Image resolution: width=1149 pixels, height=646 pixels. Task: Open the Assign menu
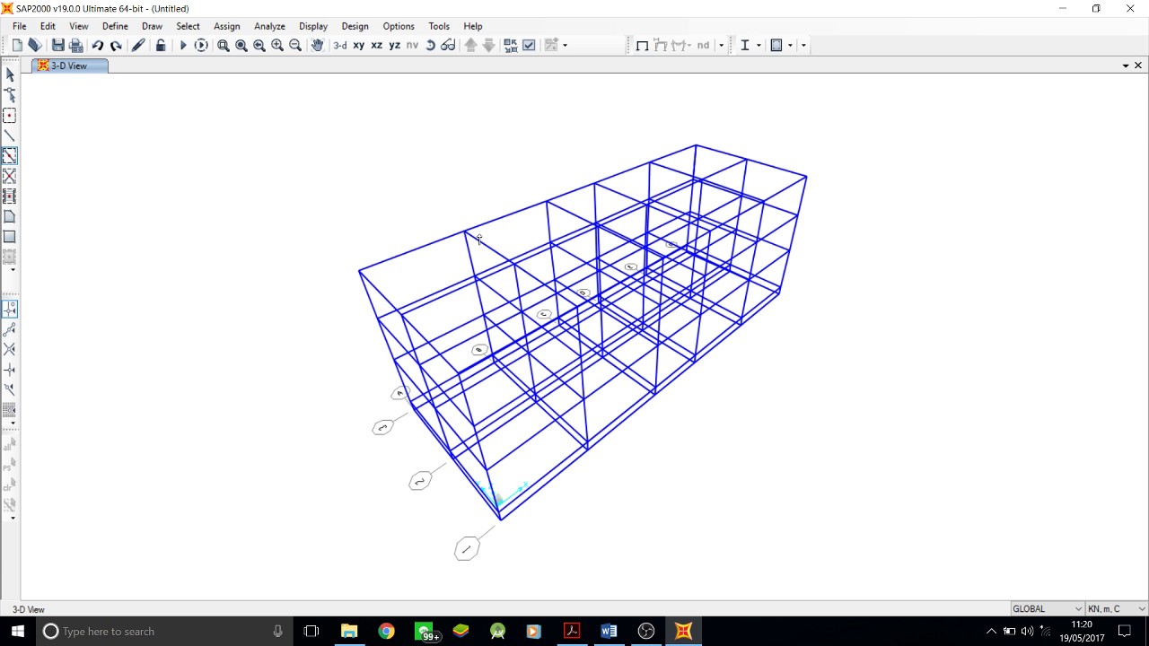(226, 26)
